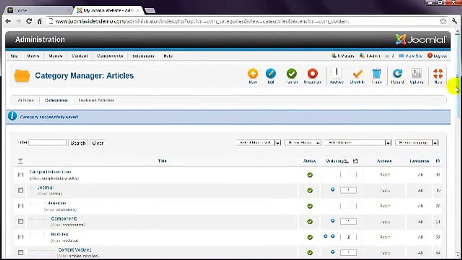Toggle published status for Joomla! category
Viewport: 462px width, 260px height.
[310, 190]
